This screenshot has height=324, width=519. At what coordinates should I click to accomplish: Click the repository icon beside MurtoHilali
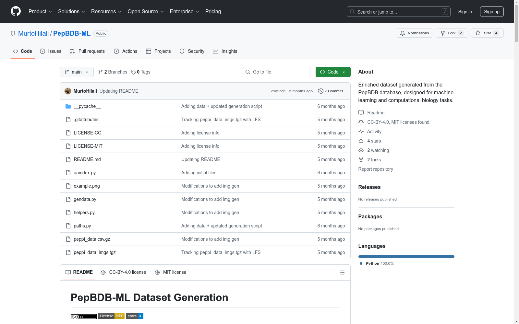tap(13, 33)
